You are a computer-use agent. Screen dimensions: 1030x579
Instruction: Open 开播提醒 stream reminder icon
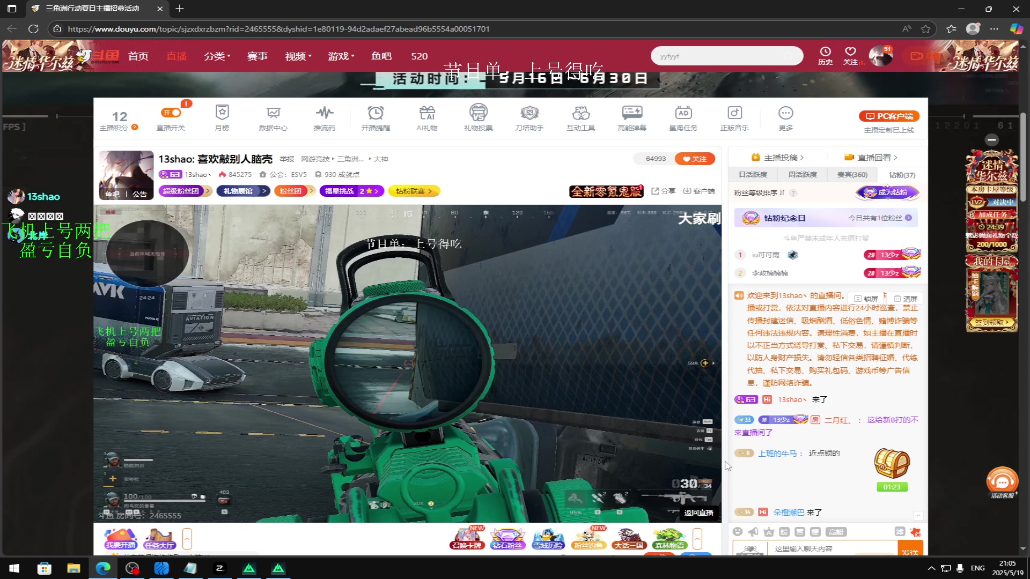[x=376, y=117]
